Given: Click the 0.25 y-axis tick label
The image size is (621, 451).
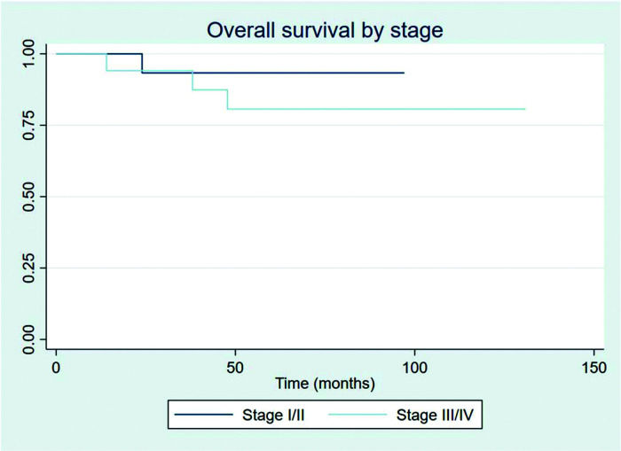Looking at the screenshot, I should click(29, 268).
